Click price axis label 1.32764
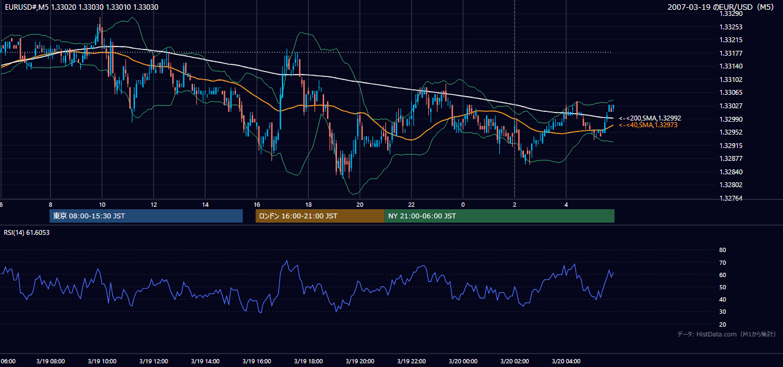 (730, 198)
